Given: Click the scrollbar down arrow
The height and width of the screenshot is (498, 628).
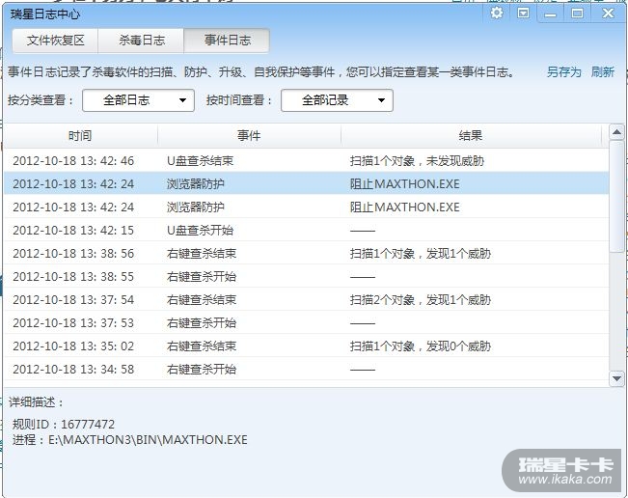Looking at the screenshot, I should point(616,378).
